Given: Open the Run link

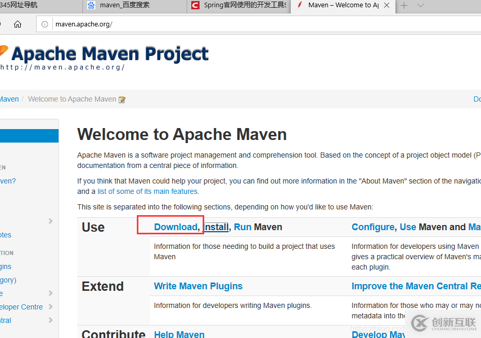Looking at the screenshot, I should 243,227.
